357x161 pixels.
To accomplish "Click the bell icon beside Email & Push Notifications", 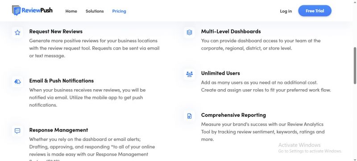I will (x=17, y=82).
